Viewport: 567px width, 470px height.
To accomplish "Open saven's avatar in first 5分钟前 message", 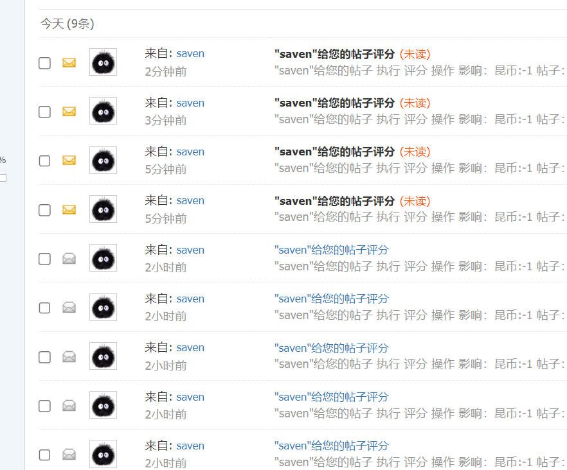I will coord(103,160).
